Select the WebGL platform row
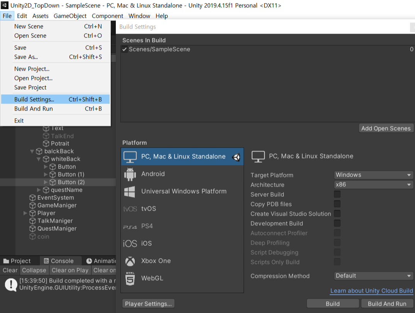This screenshot has width=415, height=313. coord(182,278)
